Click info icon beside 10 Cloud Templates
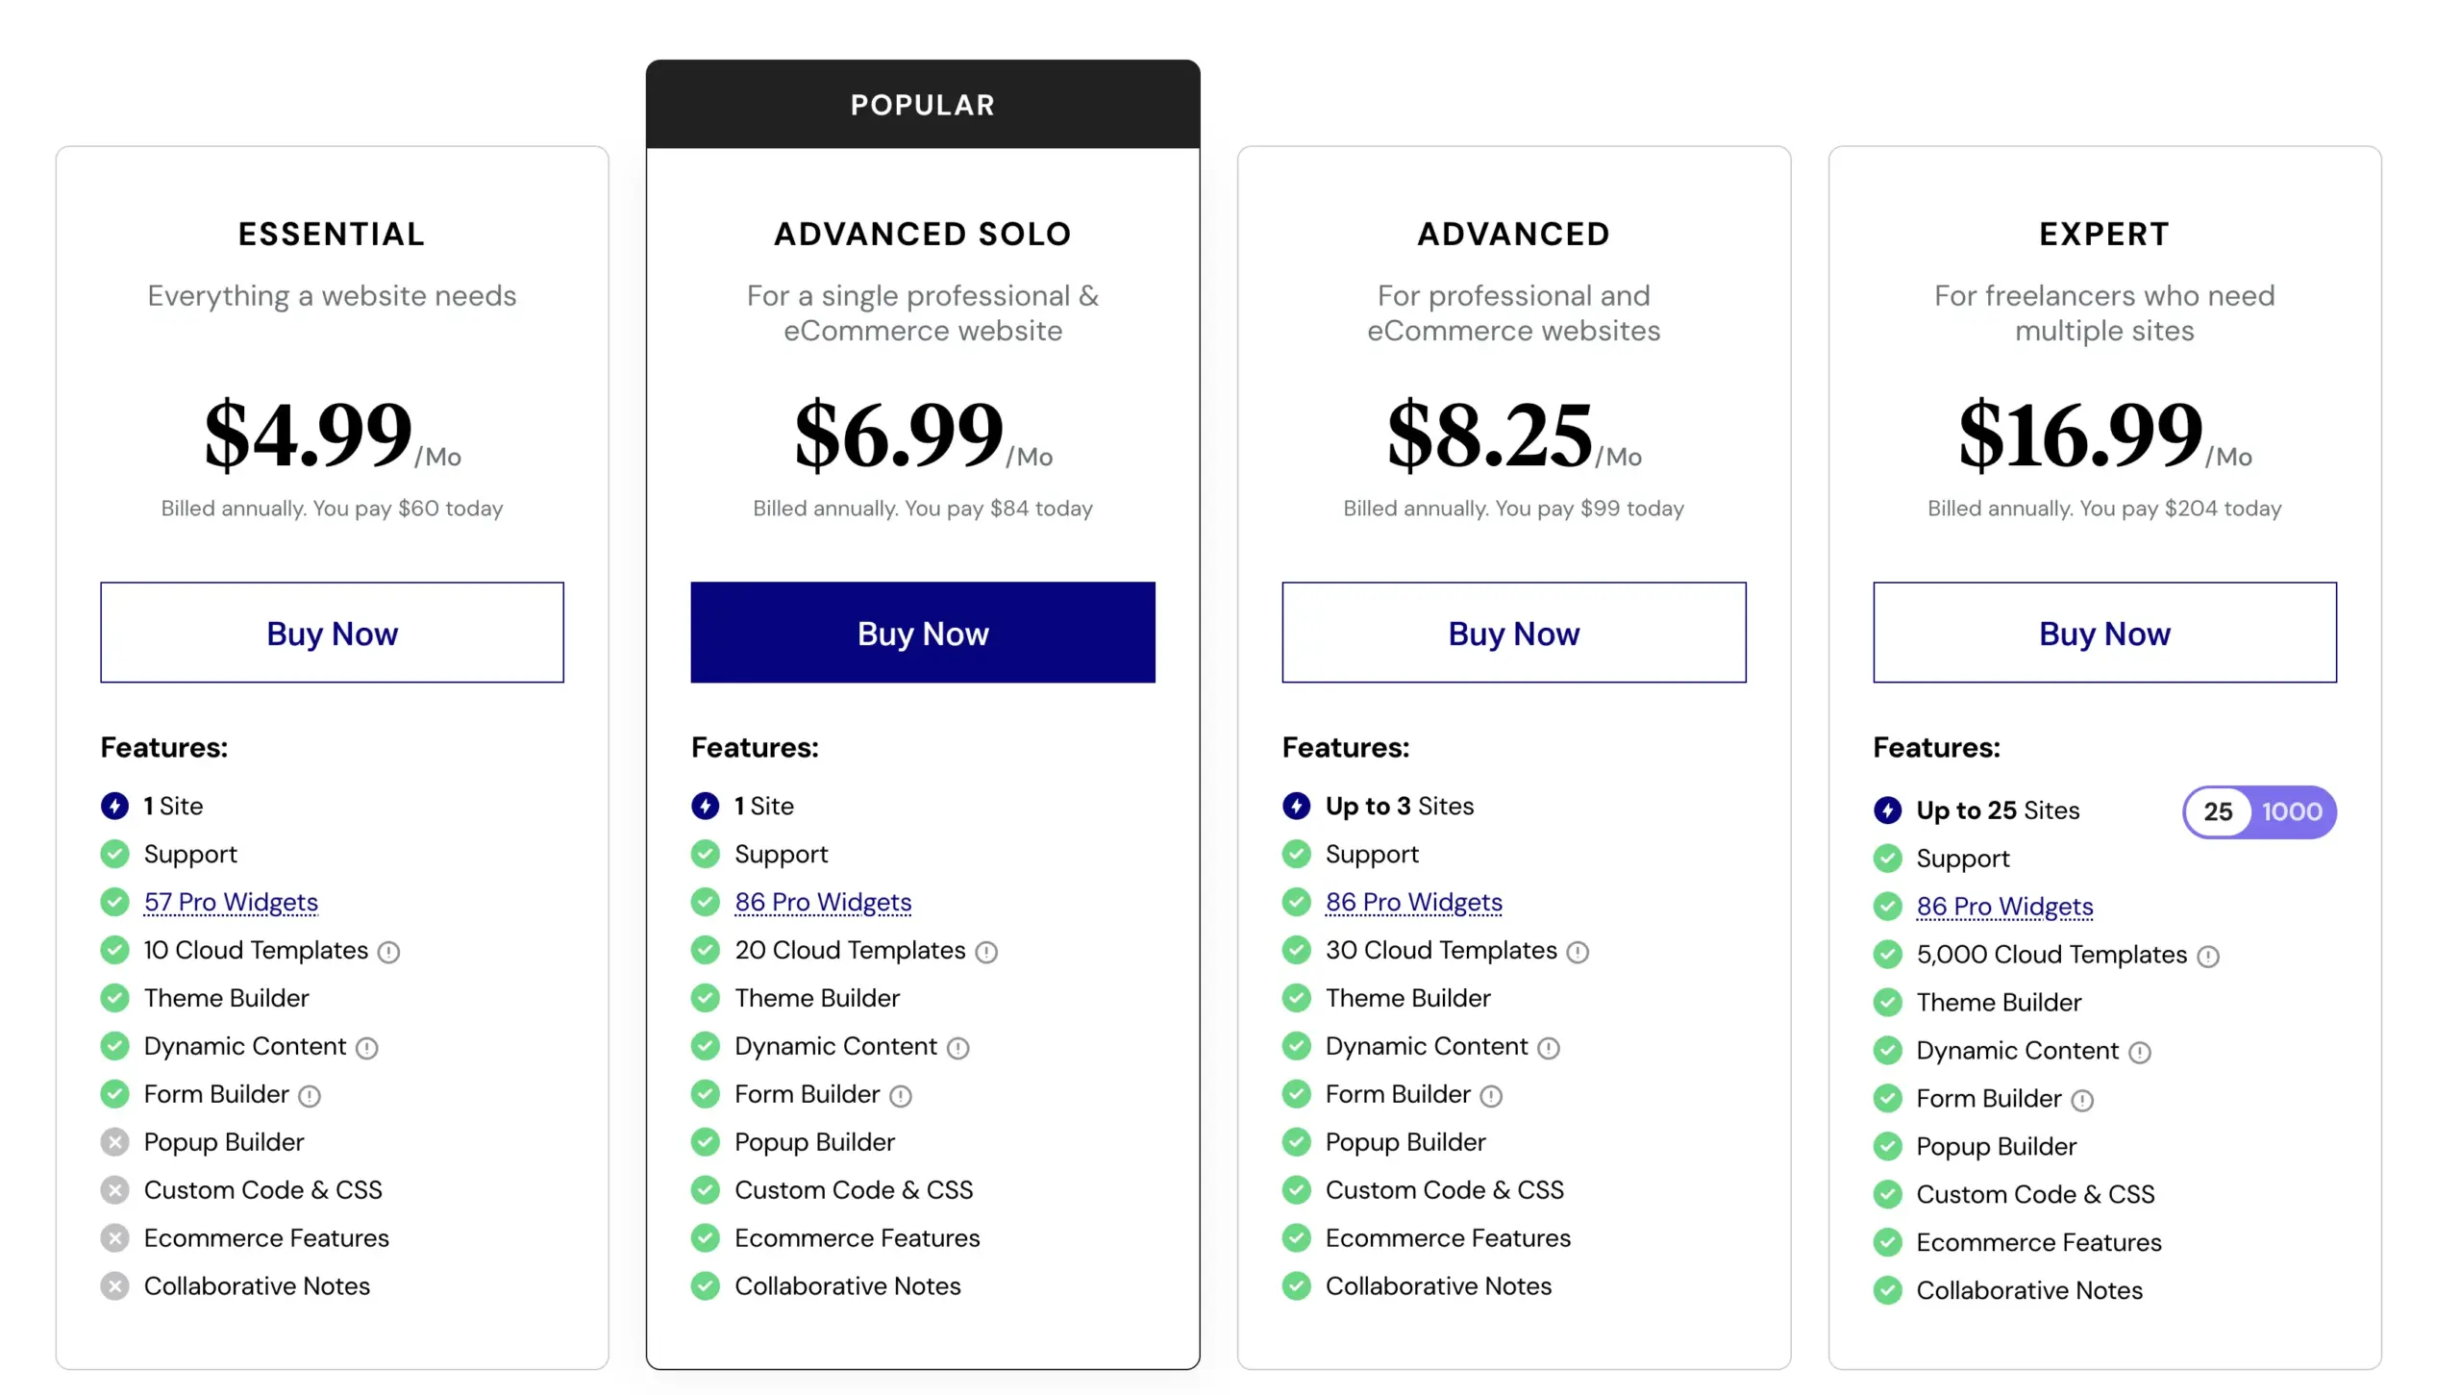Viewport: 2461px width, 1395px height. (388, 951)
